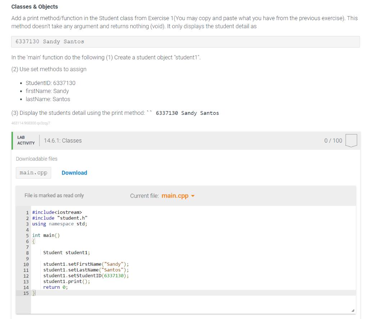
Task: Click the Classes & Objects heading
Action: (x=34, y=6)
